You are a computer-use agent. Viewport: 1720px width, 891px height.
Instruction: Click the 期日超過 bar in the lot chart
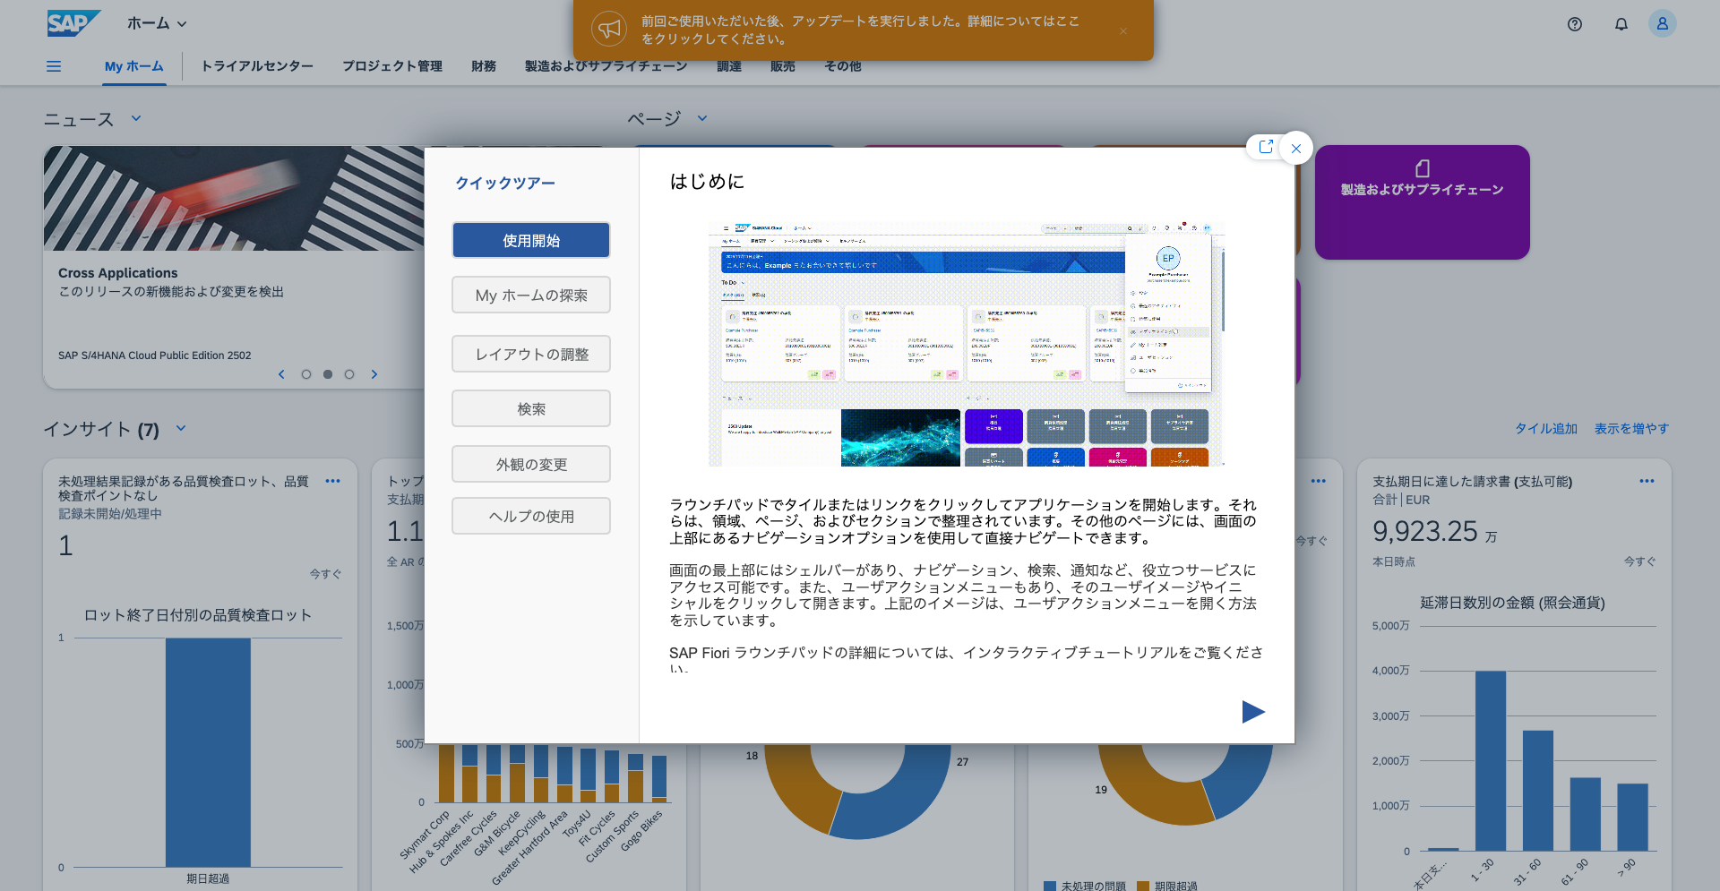[208, 752]
